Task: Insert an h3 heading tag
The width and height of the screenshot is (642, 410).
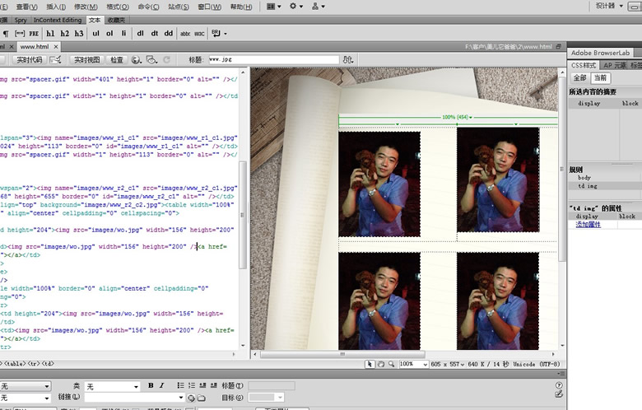Action: (79, 34)
